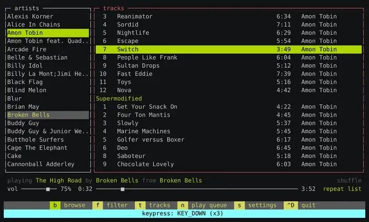
Task: Select highlighted track Switch
Action: point(229,49)
